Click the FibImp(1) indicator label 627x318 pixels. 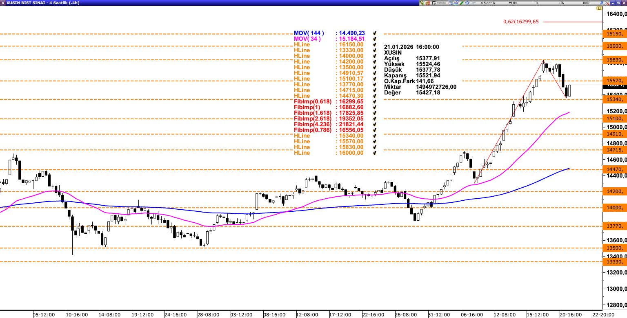click(x=307, y=107)
